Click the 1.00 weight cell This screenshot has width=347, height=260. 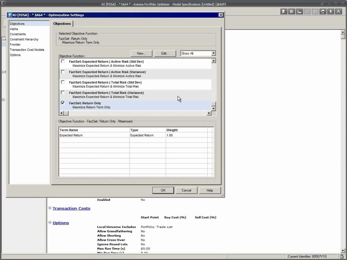(187, 135)
